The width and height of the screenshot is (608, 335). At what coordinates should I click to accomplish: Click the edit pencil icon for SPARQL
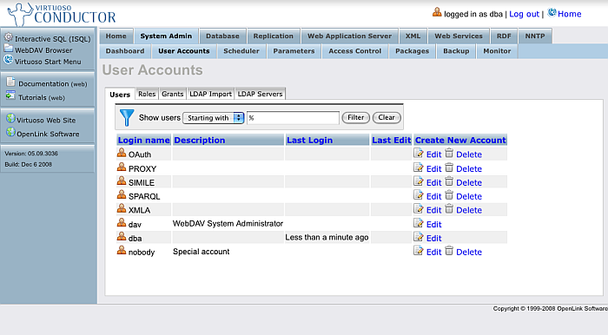pyautogui.click(x=419, y=194)
